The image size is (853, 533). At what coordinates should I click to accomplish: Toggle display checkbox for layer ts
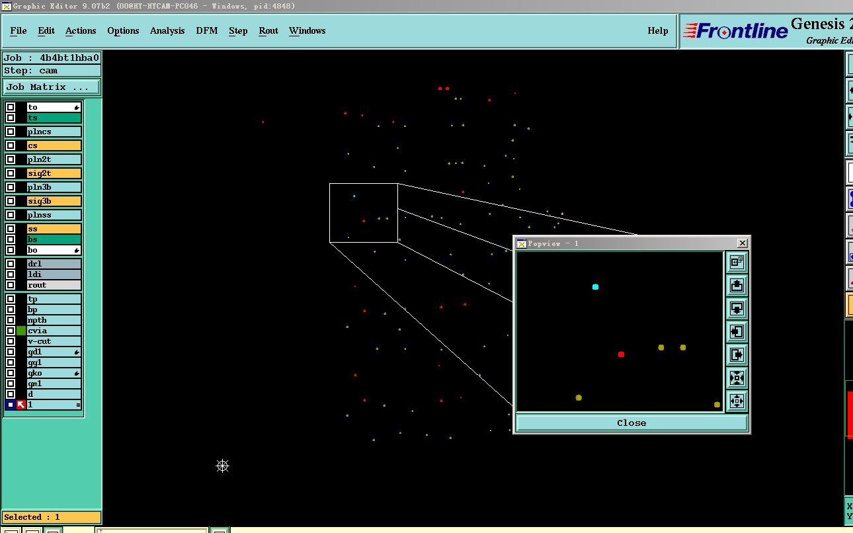tap(11, 118)
